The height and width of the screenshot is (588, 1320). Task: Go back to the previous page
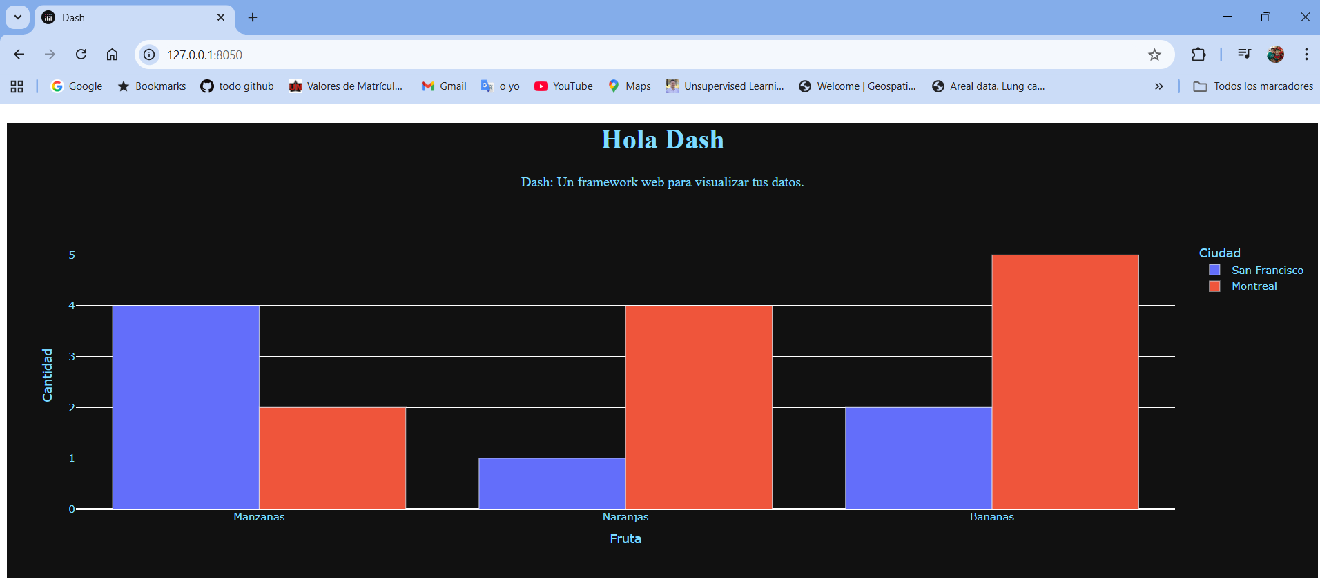(x=19, y=55)
